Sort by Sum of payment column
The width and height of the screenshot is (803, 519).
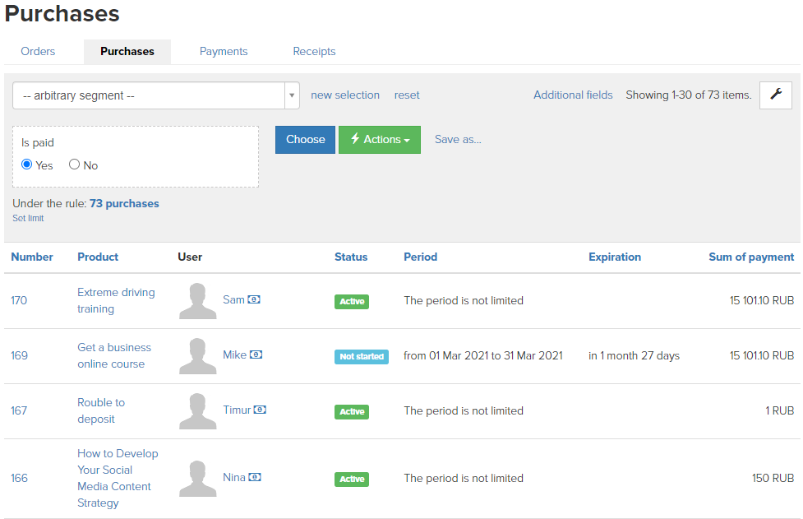[x=750, y=257]
